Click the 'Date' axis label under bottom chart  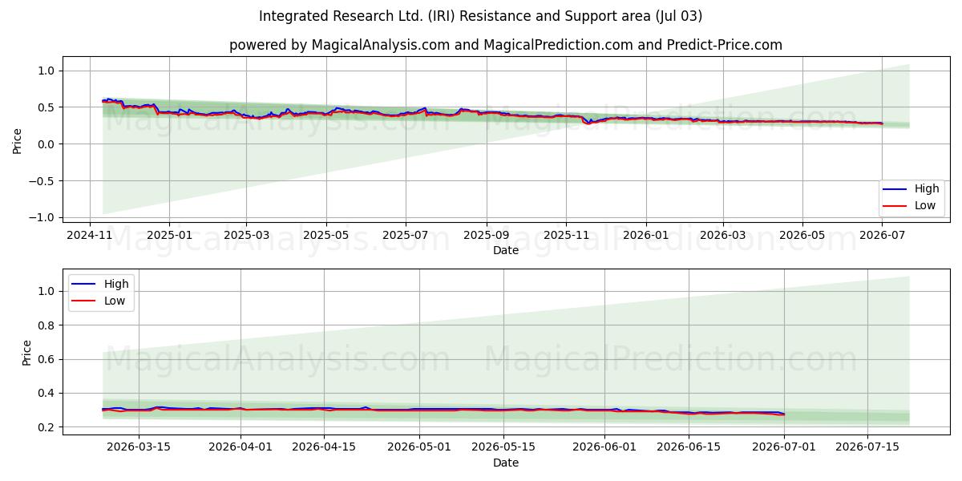pos(506,463)
